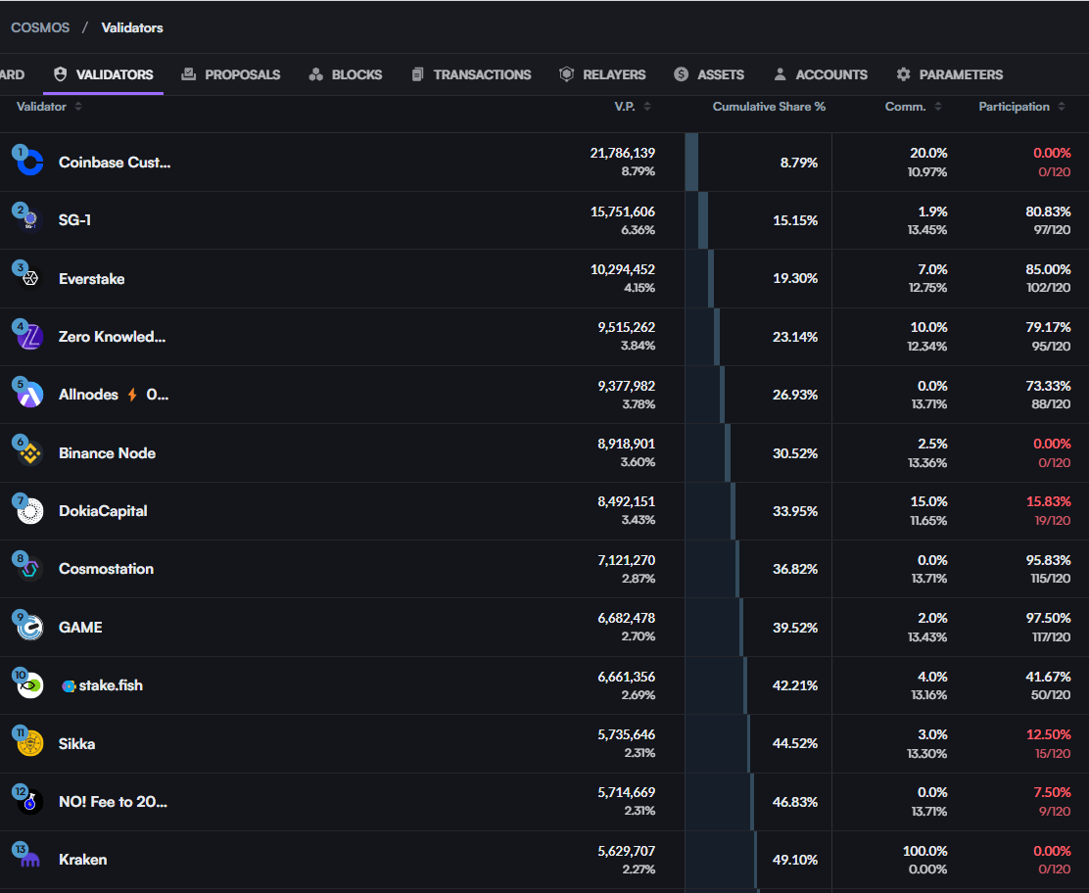Screen dimensions: 1089x893
Task: Click the NO! Fee to 20 validator avatar
Action: pyautogui.click(x=29, y=802)
